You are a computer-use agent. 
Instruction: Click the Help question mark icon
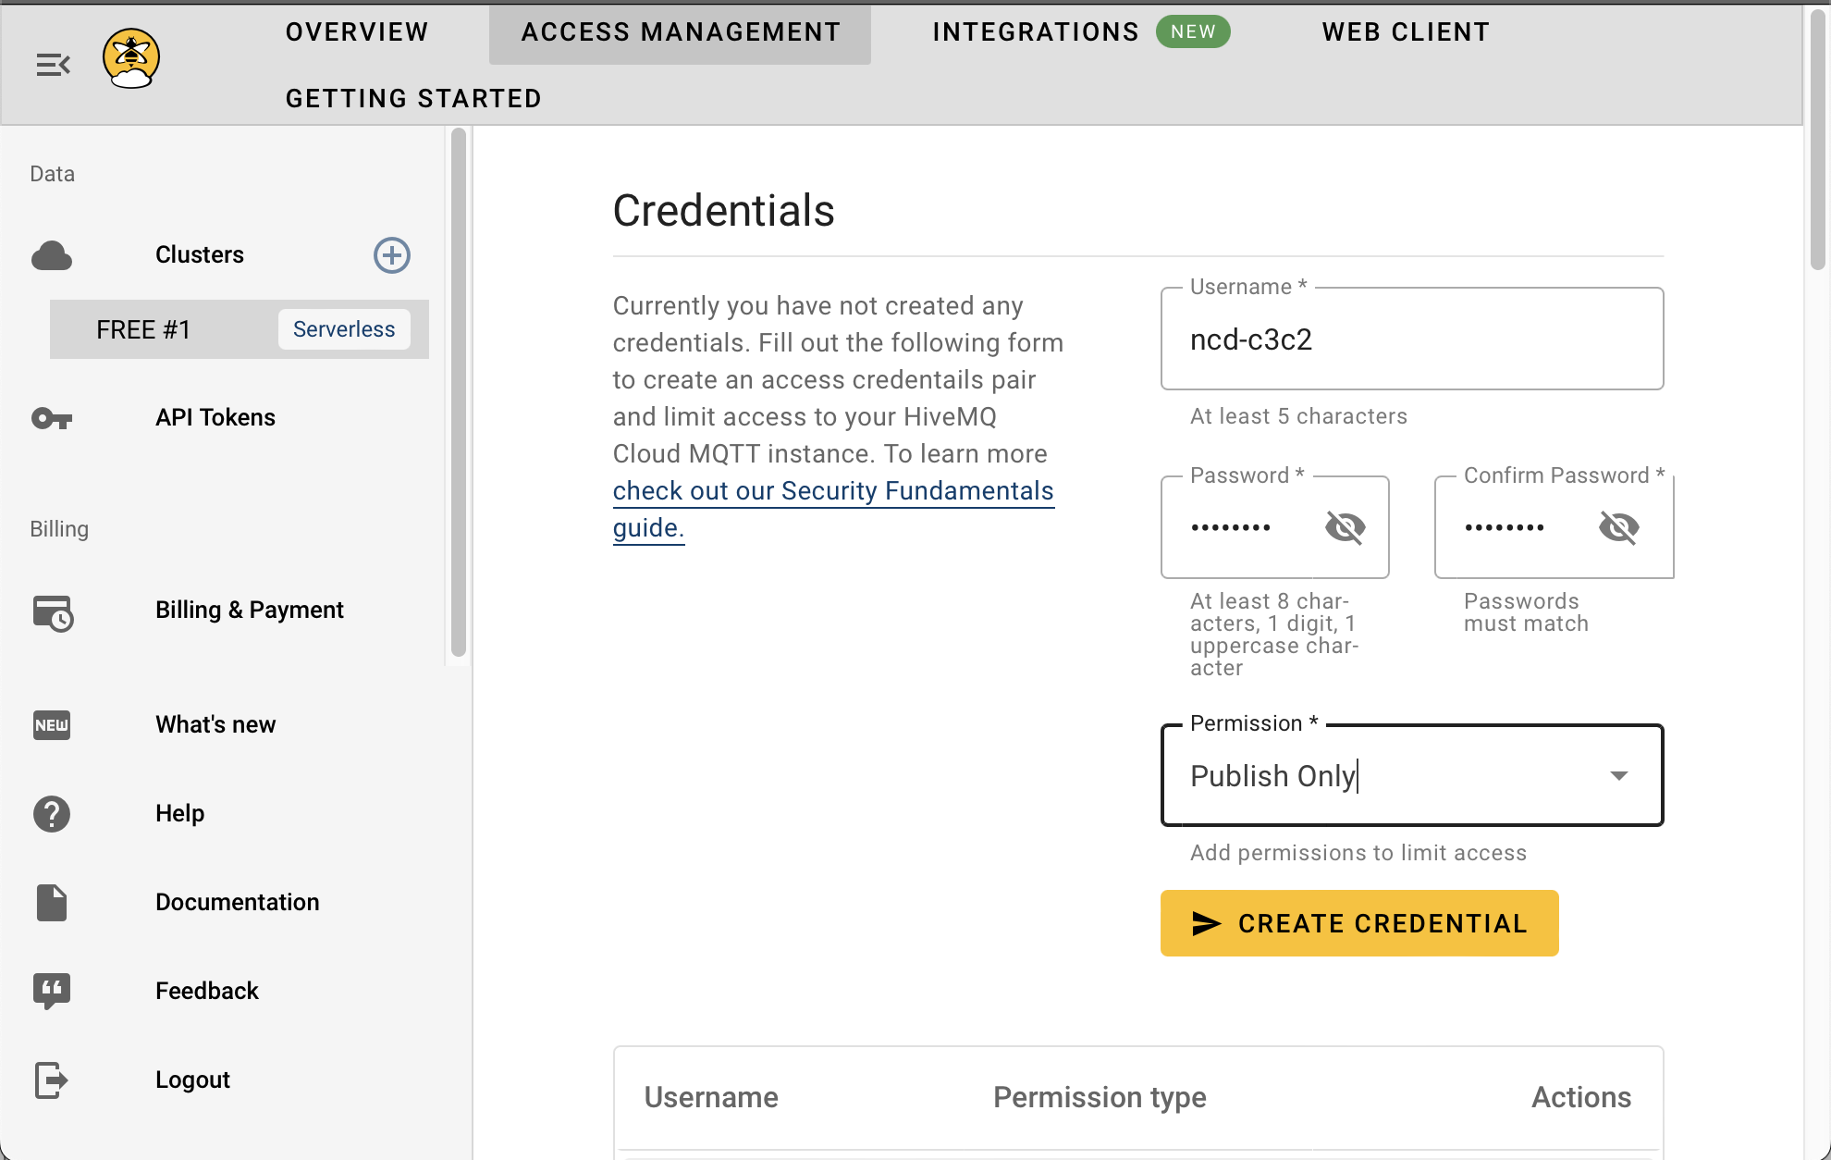tap(52, 814)
